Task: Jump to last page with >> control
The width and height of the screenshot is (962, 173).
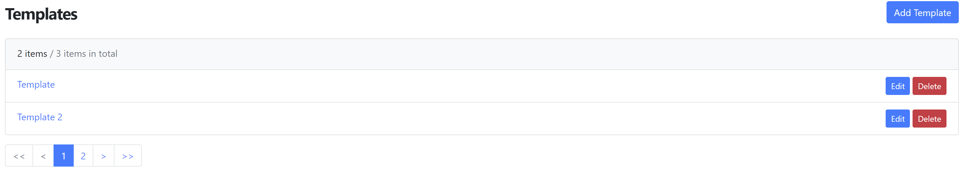Action: [x=128, y=156]
